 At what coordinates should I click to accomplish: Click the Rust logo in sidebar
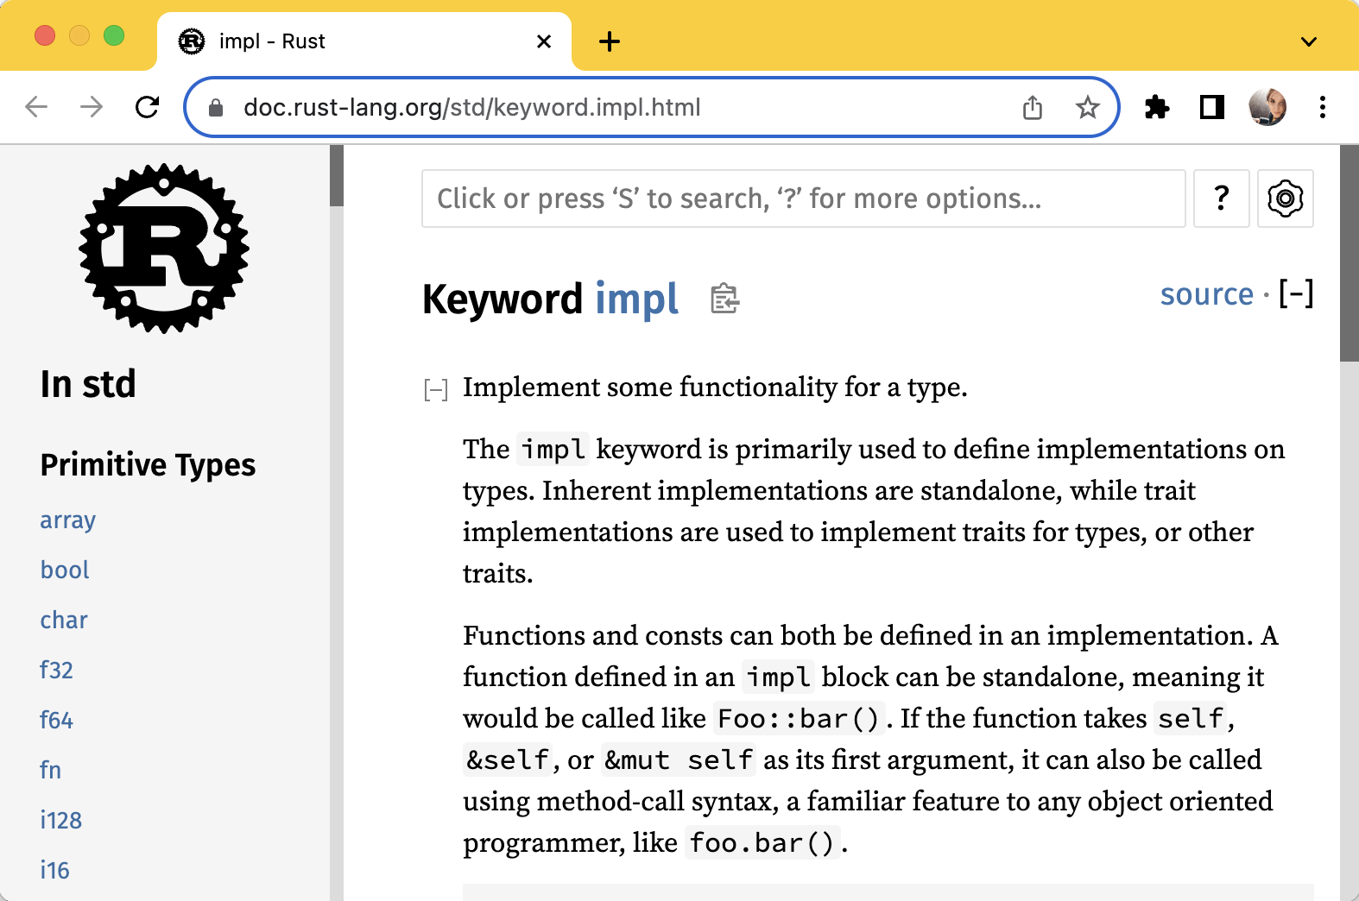point(164,249)
